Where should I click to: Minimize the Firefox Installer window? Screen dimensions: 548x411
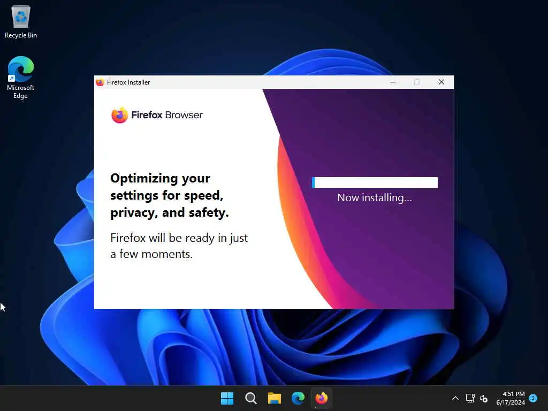pos(393,82)
